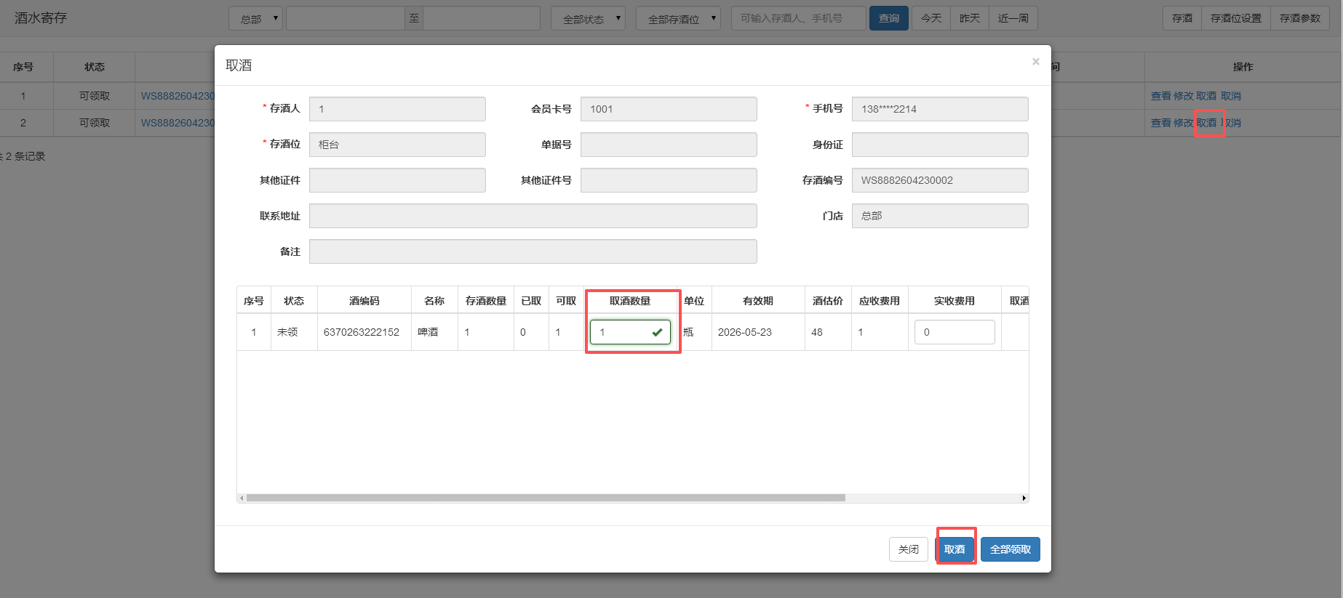
Task: Click the 备注 field
Action: (x=533, y=251)
